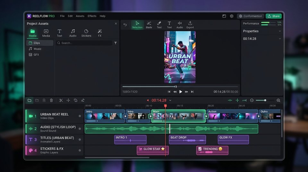This screenshot has width=308, height=172.
Task: Filter assets with the funnel icon
Action: tap(116, 43)
